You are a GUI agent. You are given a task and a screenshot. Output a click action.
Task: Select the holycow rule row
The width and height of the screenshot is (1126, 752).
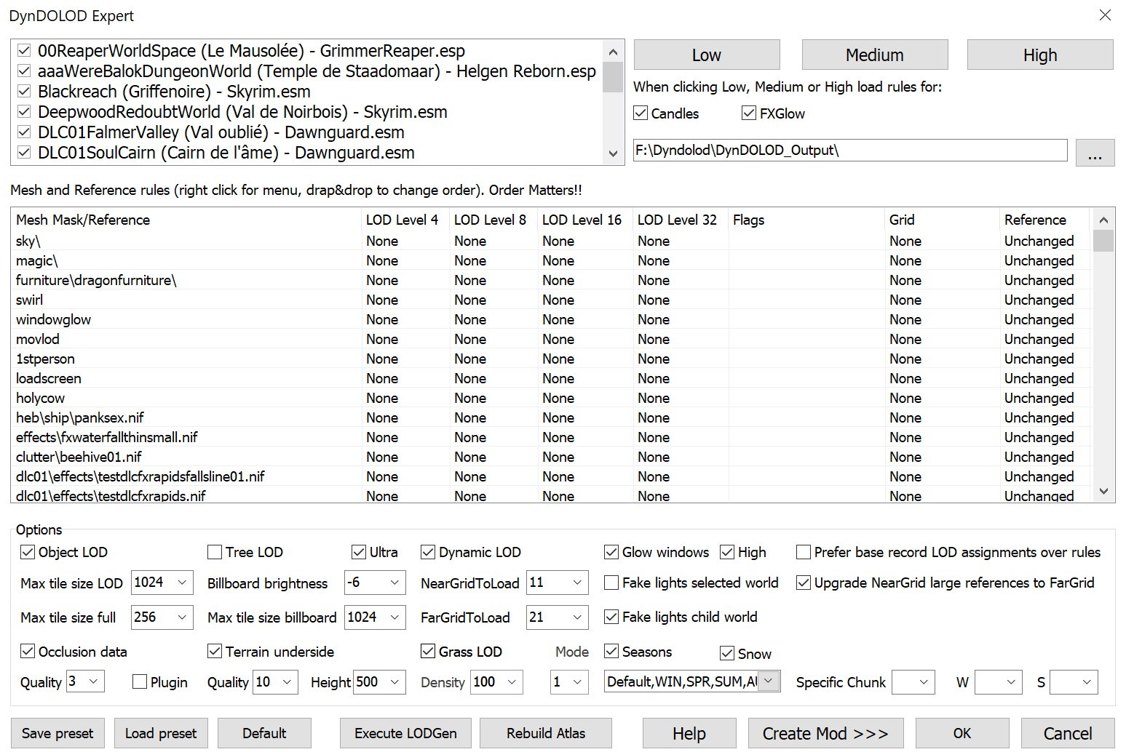(552, 398)
